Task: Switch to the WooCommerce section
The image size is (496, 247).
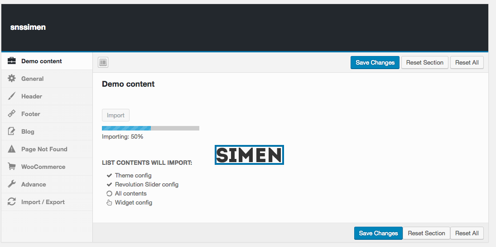Action: [x=43, y=167]
